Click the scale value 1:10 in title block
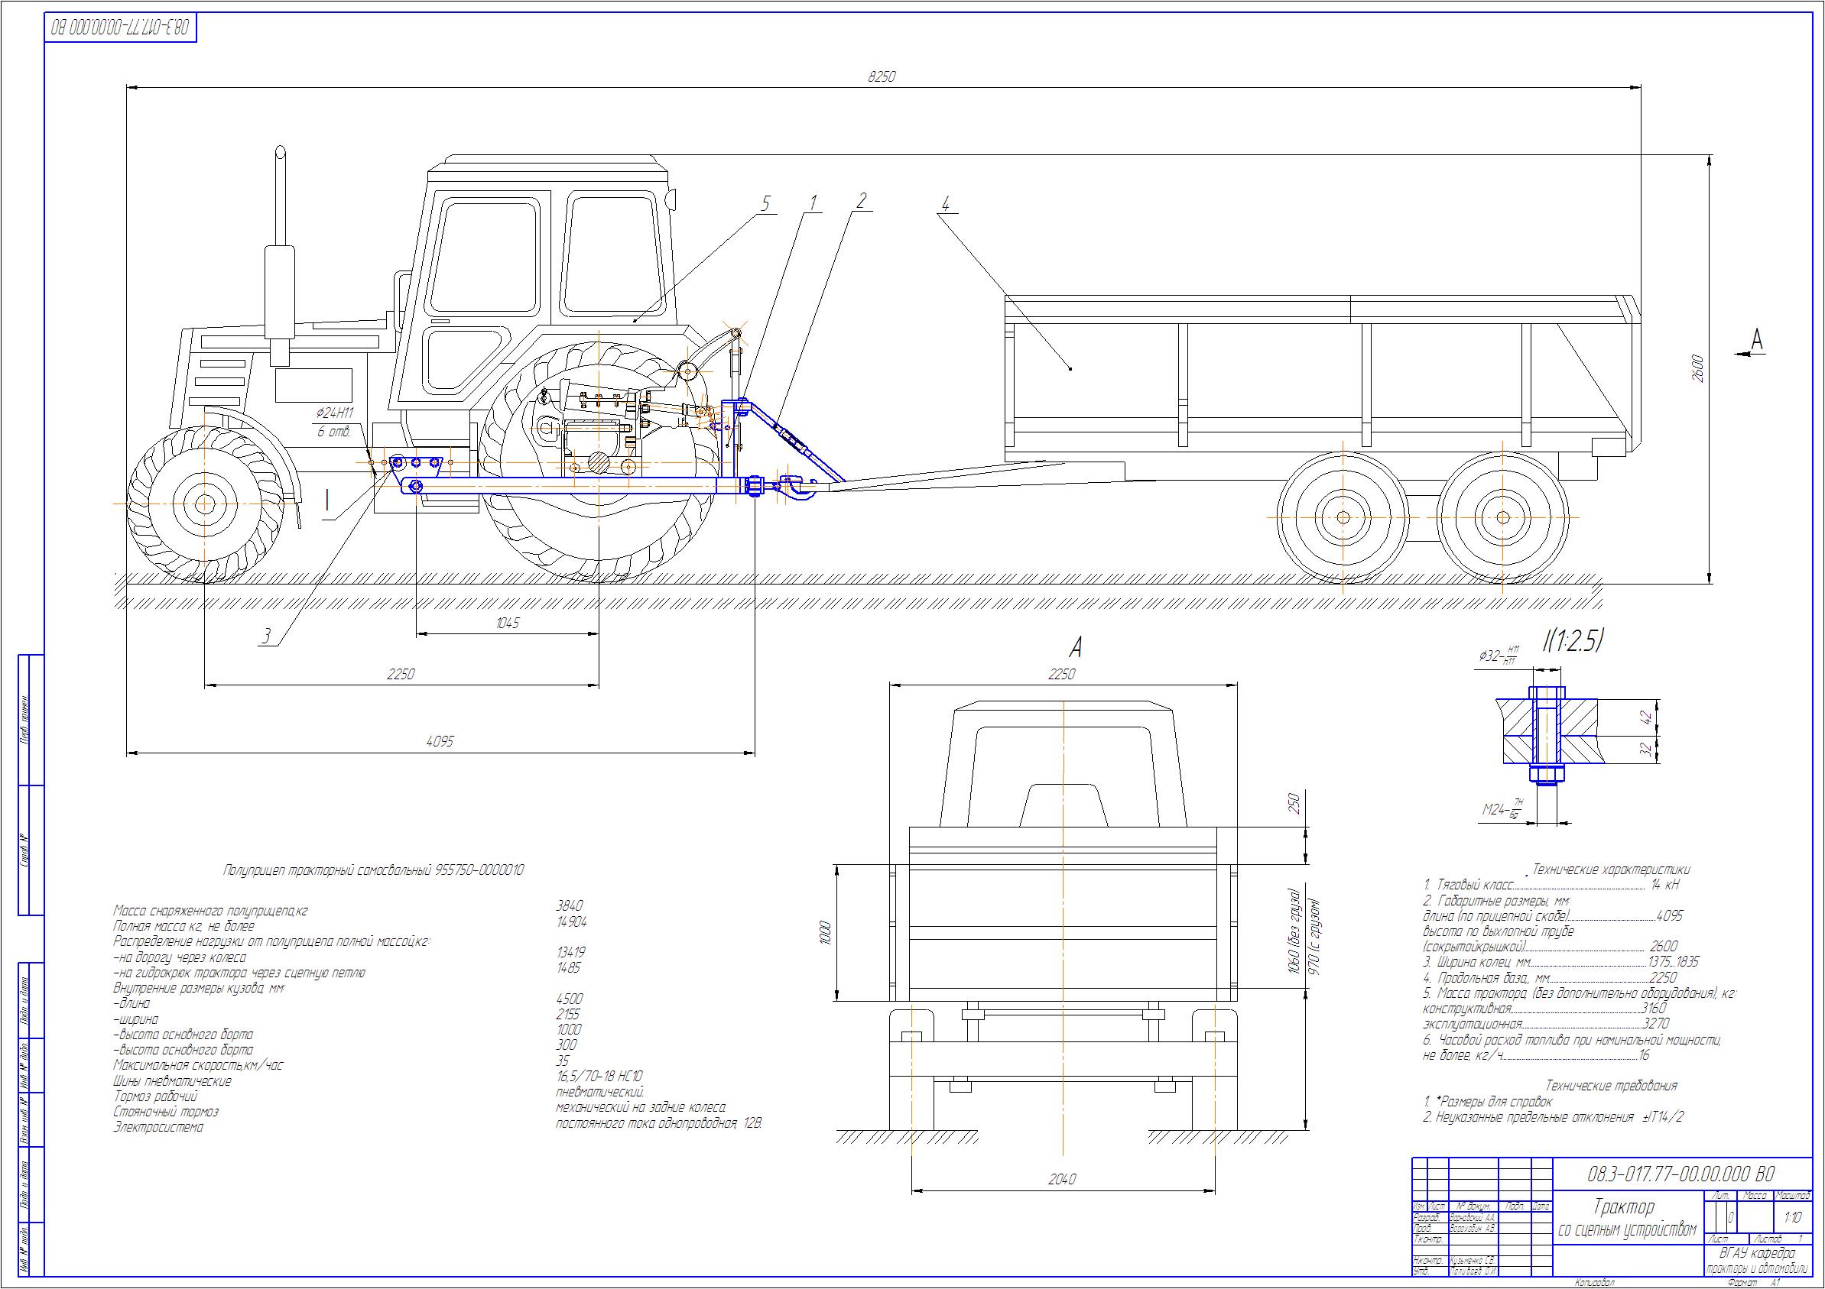The height and width of the screenshot is (1289, 1825). click(x=1793, y=1216)
